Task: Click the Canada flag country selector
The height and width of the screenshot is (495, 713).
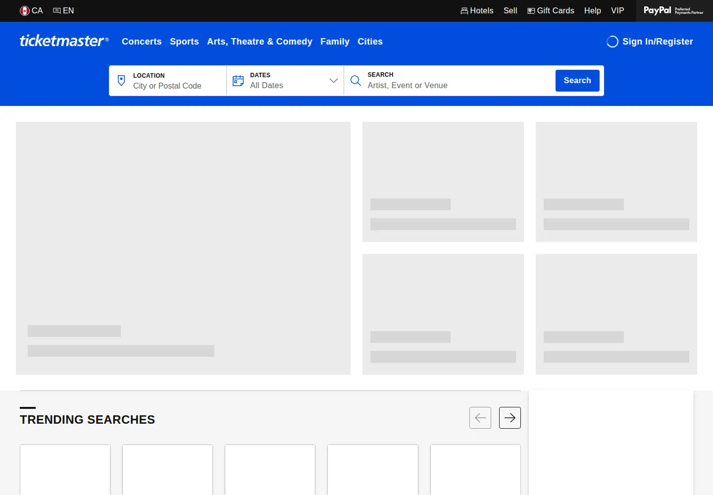Action: (31, 11)
